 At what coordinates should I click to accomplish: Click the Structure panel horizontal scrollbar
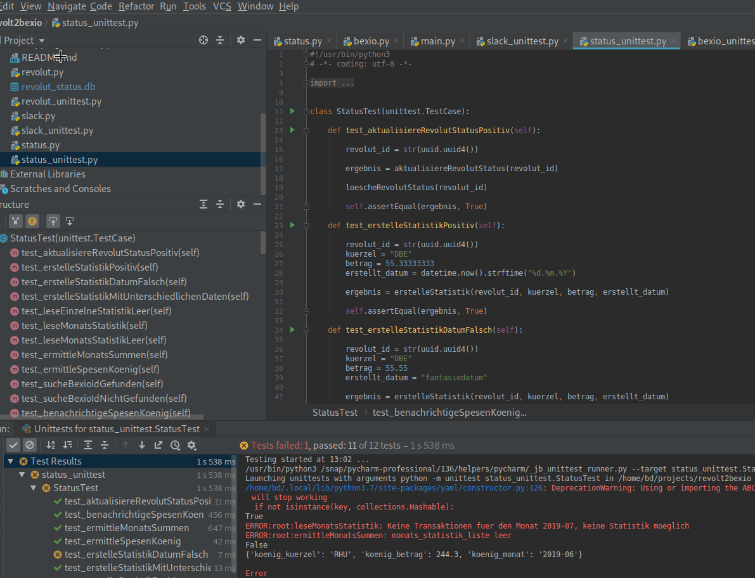(101, 417)
